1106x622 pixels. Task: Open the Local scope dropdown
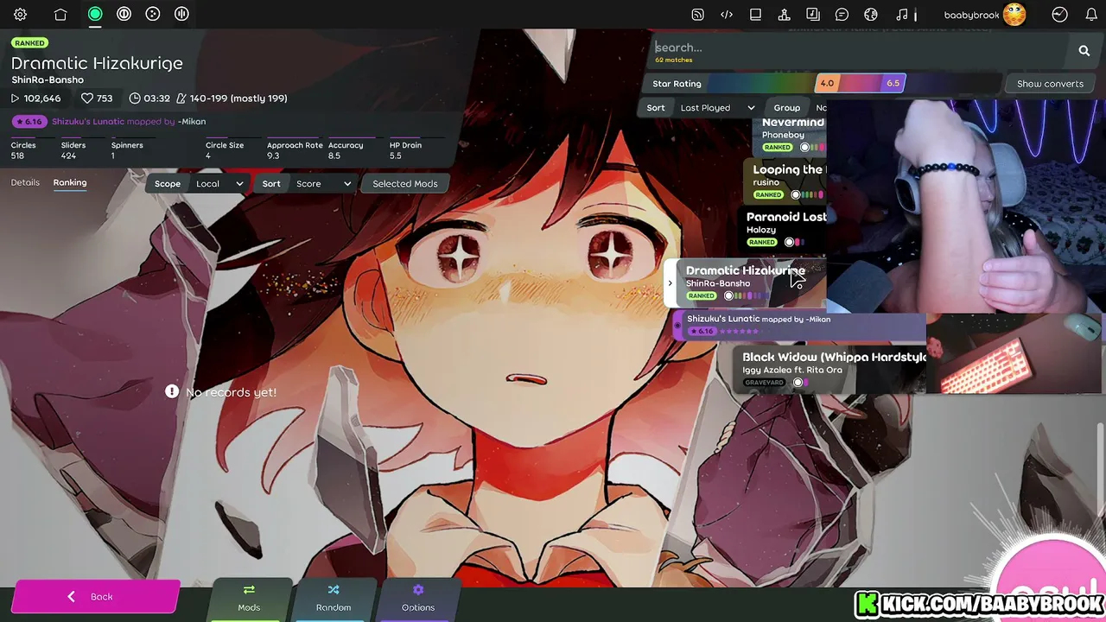pyautogui.click(x=219, y=184)
